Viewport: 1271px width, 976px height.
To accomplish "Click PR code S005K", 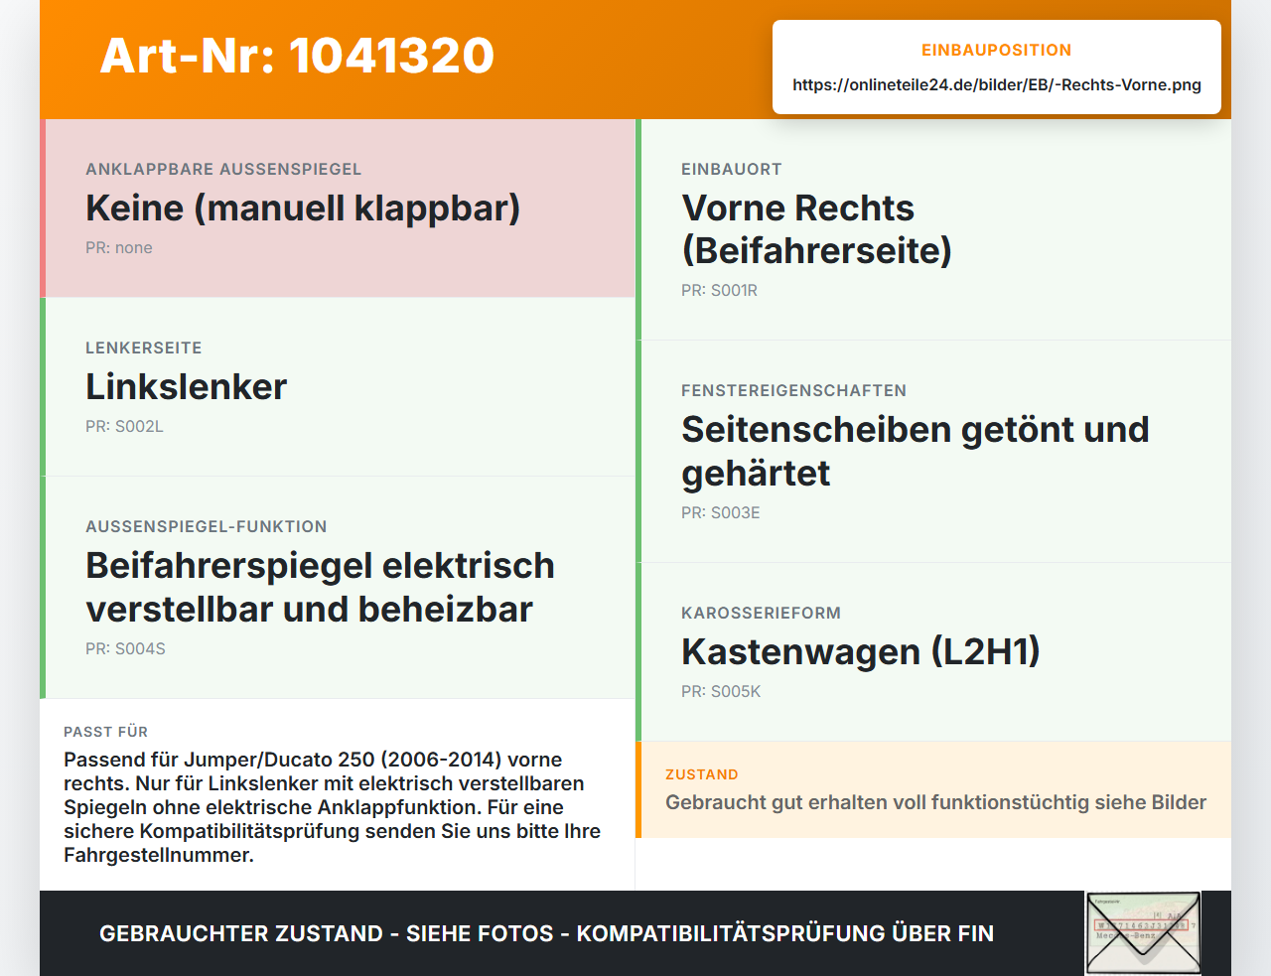I will (x=720, y=691).
